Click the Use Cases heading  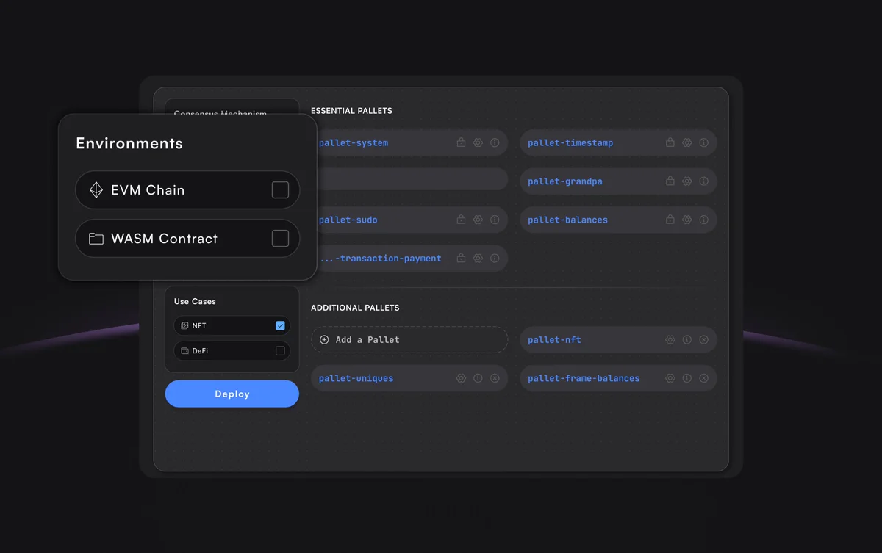195,301
